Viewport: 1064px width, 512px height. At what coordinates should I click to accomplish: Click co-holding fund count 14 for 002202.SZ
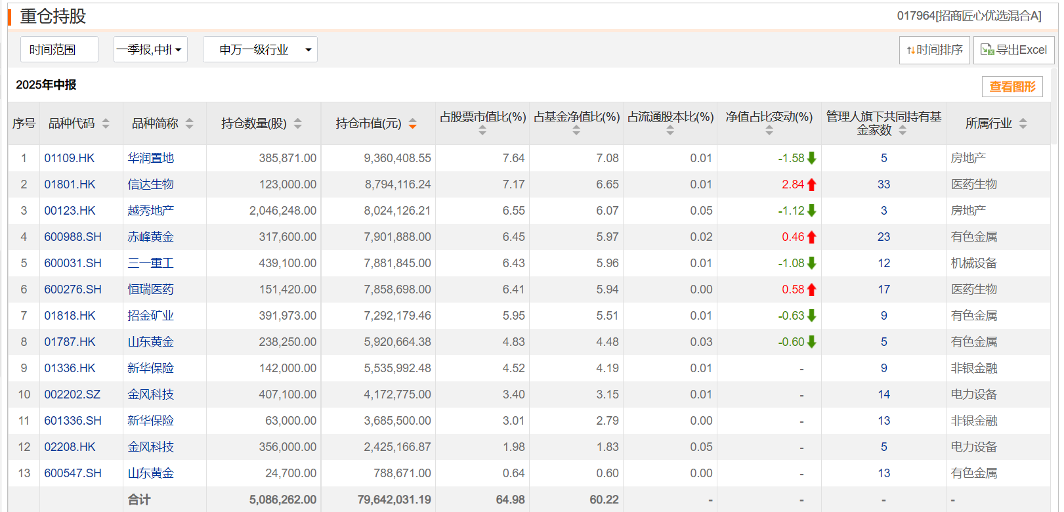tap(884, 395)
